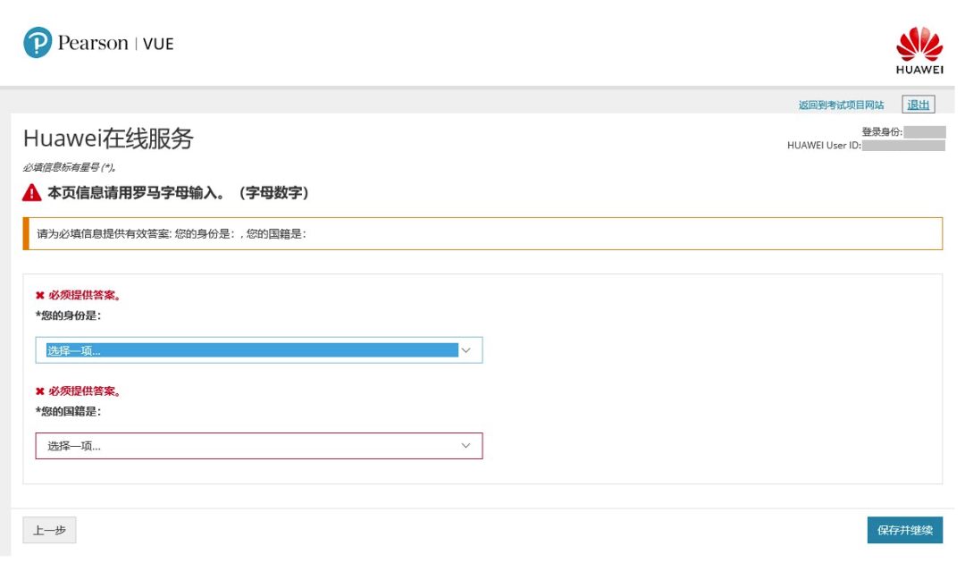Viewport: 965px width, 571px height.
Task: Click the *您的身份是 field label
Action: pos(68,315)
